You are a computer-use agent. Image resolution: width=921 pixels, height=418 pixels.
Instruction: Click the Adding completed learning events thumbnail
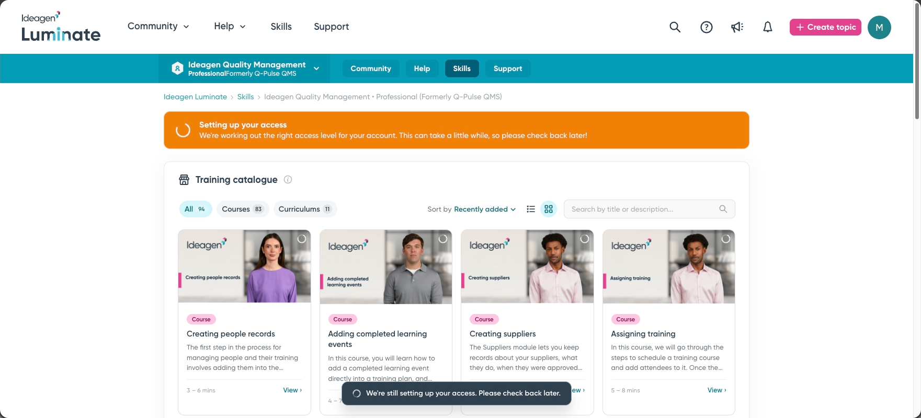pyautogui.click(x=386, y=266)
